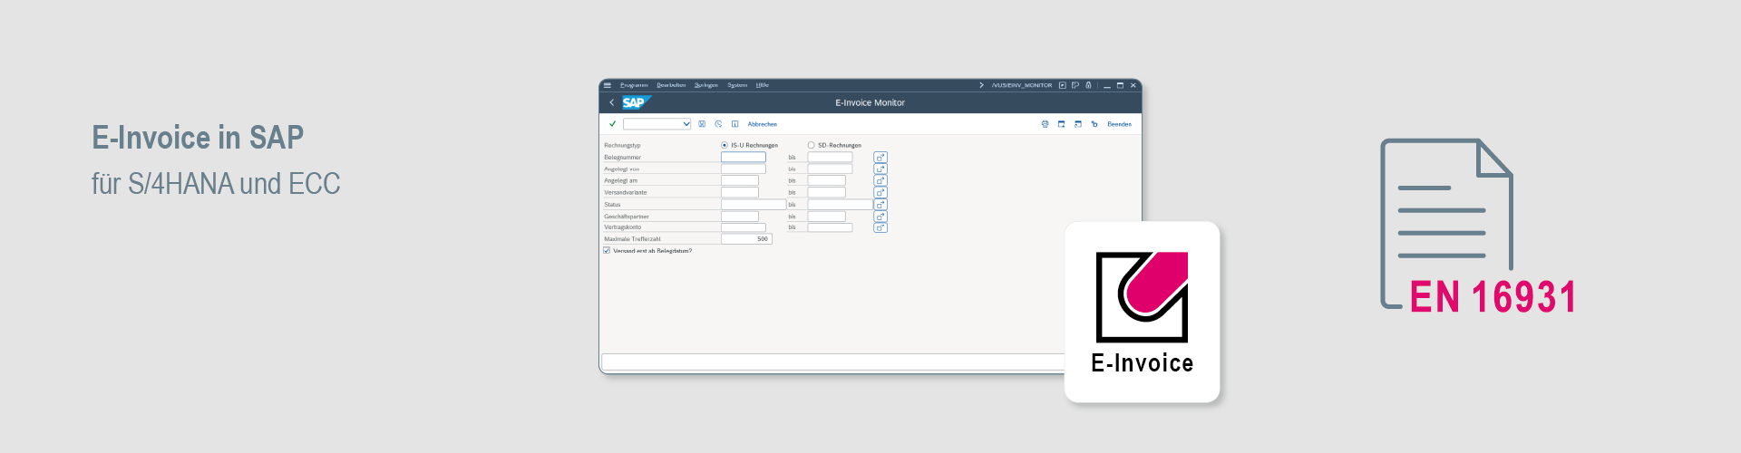The height and width of the screenshot is (453, 1741).
Task: Open the SAP hamburger menu icon
Action: click(x=608, y=85)
